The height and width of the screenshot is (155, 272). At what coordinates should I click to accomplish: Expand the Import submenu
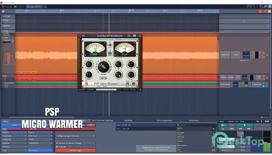point(14,133)
